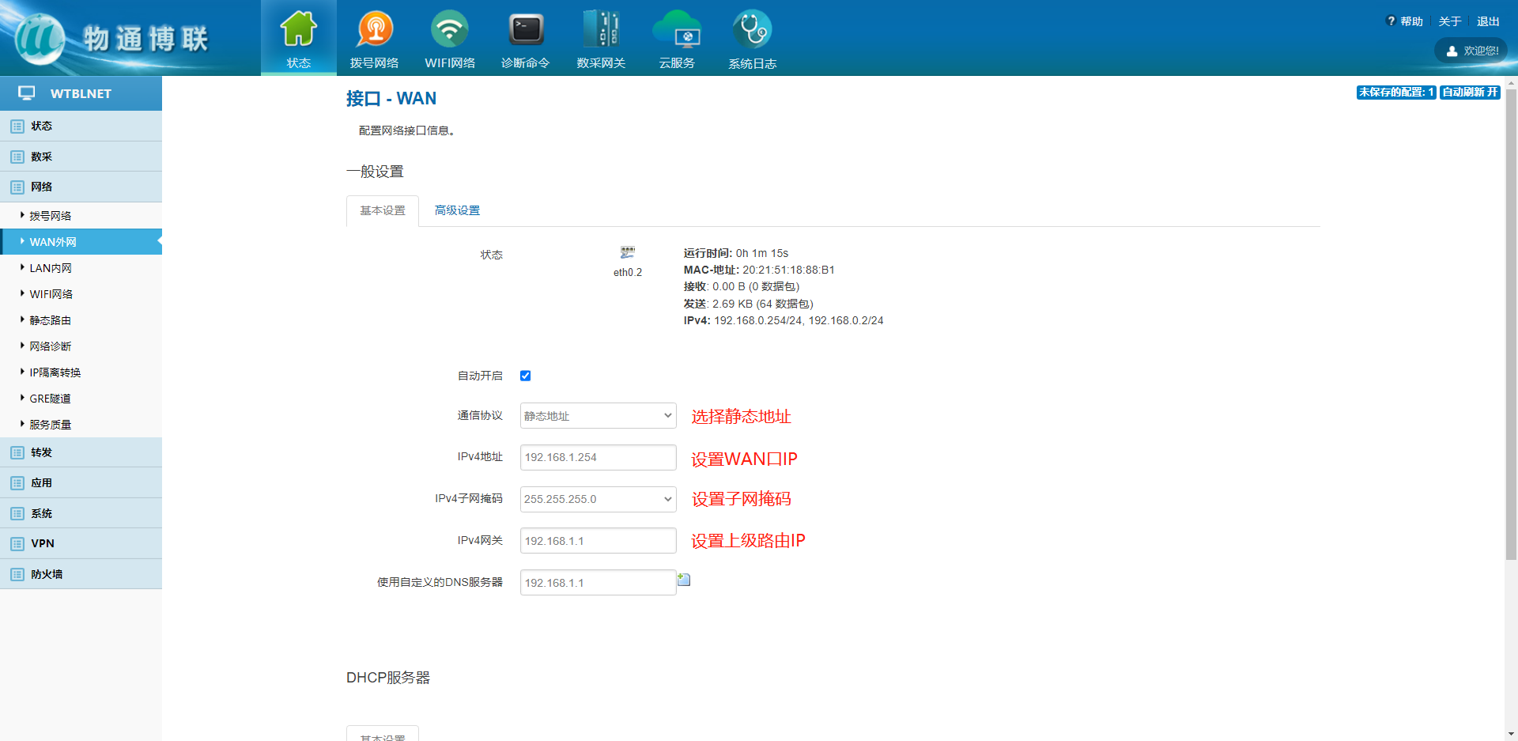Open the diagnostic command terminal icon

point(525,30)
